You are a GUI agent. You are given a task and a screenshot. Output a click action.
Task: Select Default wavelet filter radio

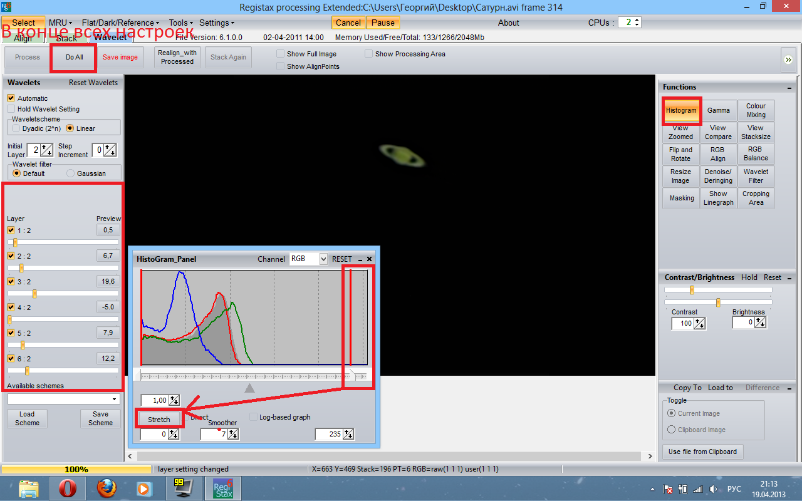pos(16,173)
